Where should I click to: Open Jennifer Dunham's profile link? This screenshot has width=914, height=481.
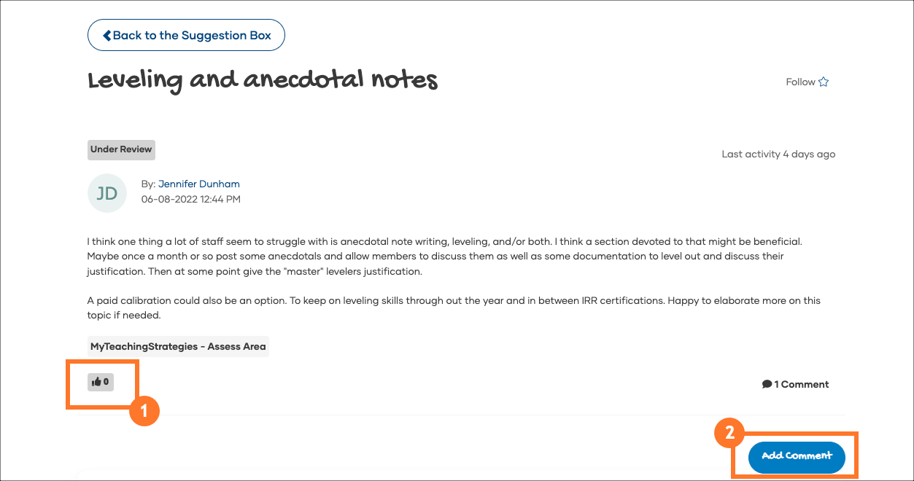coord(199,184)
